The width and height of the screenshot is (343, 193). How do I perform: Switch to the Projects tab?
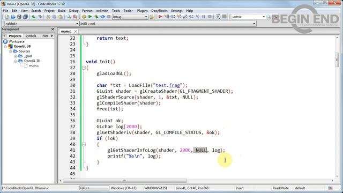click(x=15, y=36)
